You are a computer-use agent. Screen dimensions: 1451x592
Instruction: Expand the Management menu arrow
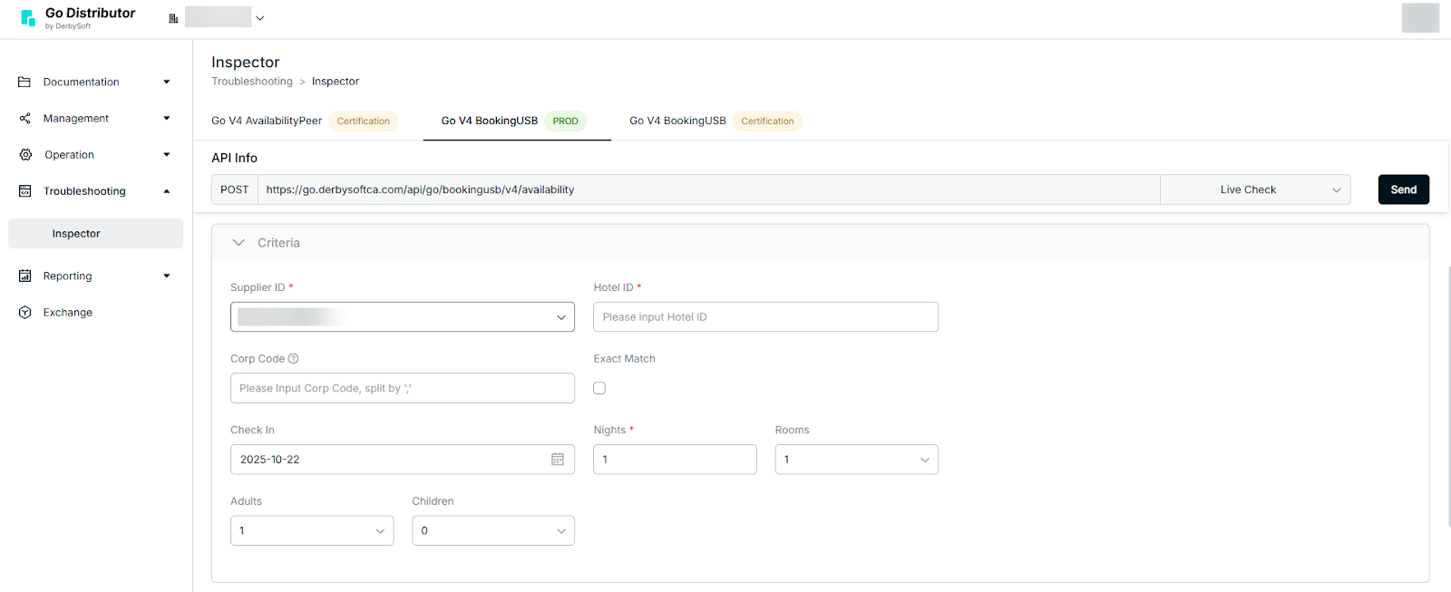(x=167, y=118)
